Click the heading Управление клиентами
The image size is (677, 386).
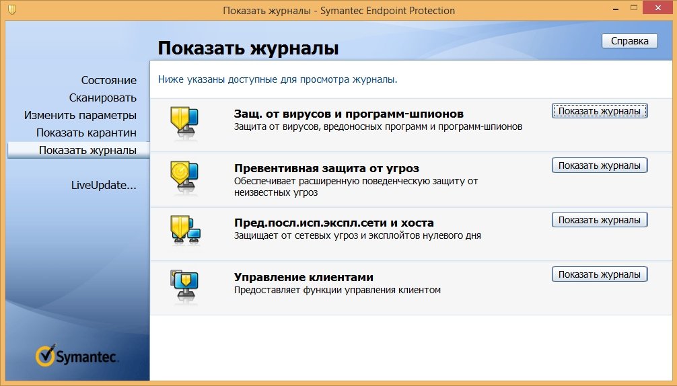(304, 277)
